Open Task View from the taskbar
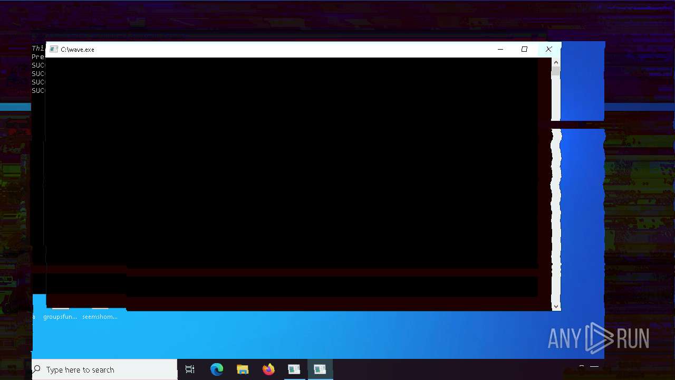This screenshot has height=380, width=675. 190,369
